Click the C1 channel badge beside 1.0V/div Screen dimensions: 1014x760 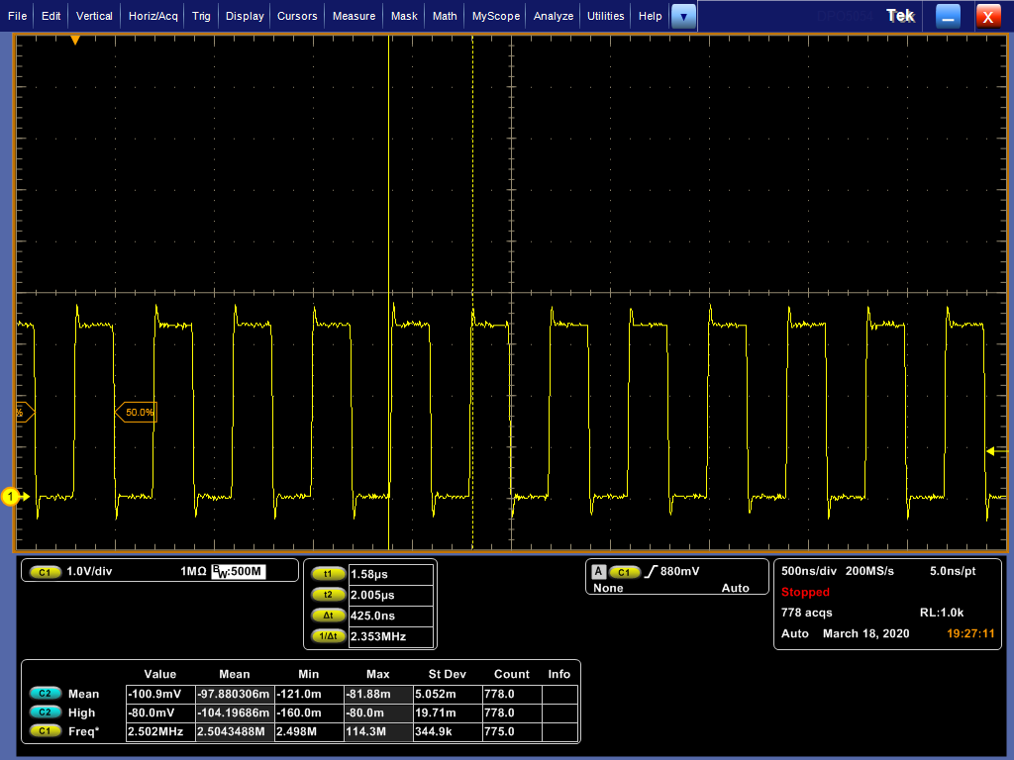coord(45,572)
